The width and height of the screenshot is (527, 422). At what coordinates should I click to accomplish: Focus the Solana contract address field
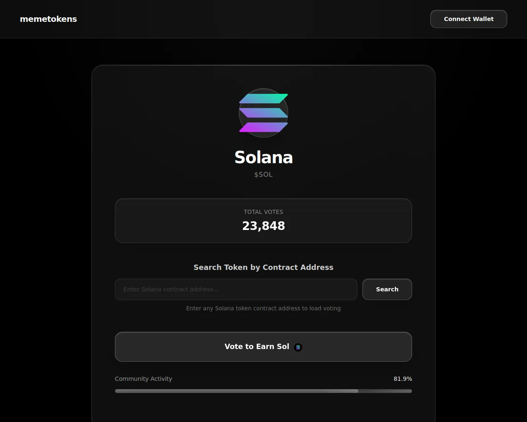pos(236,289)
